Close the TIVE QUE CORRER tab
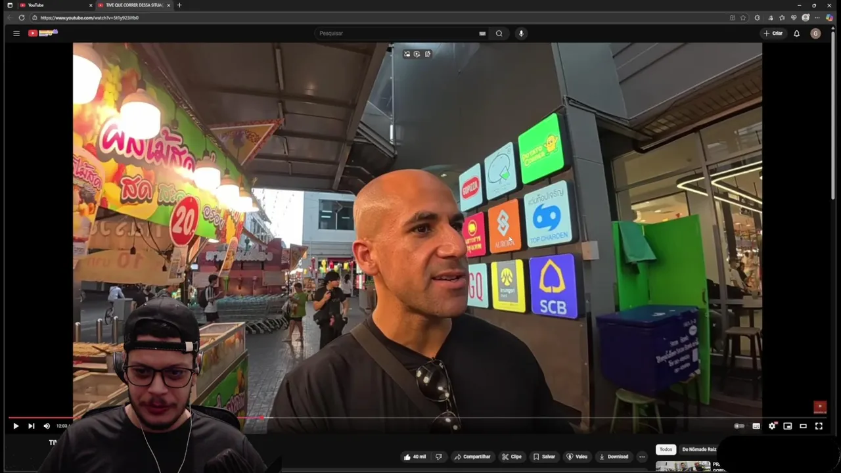Screen dimensions: 841x473 point(169,5)
